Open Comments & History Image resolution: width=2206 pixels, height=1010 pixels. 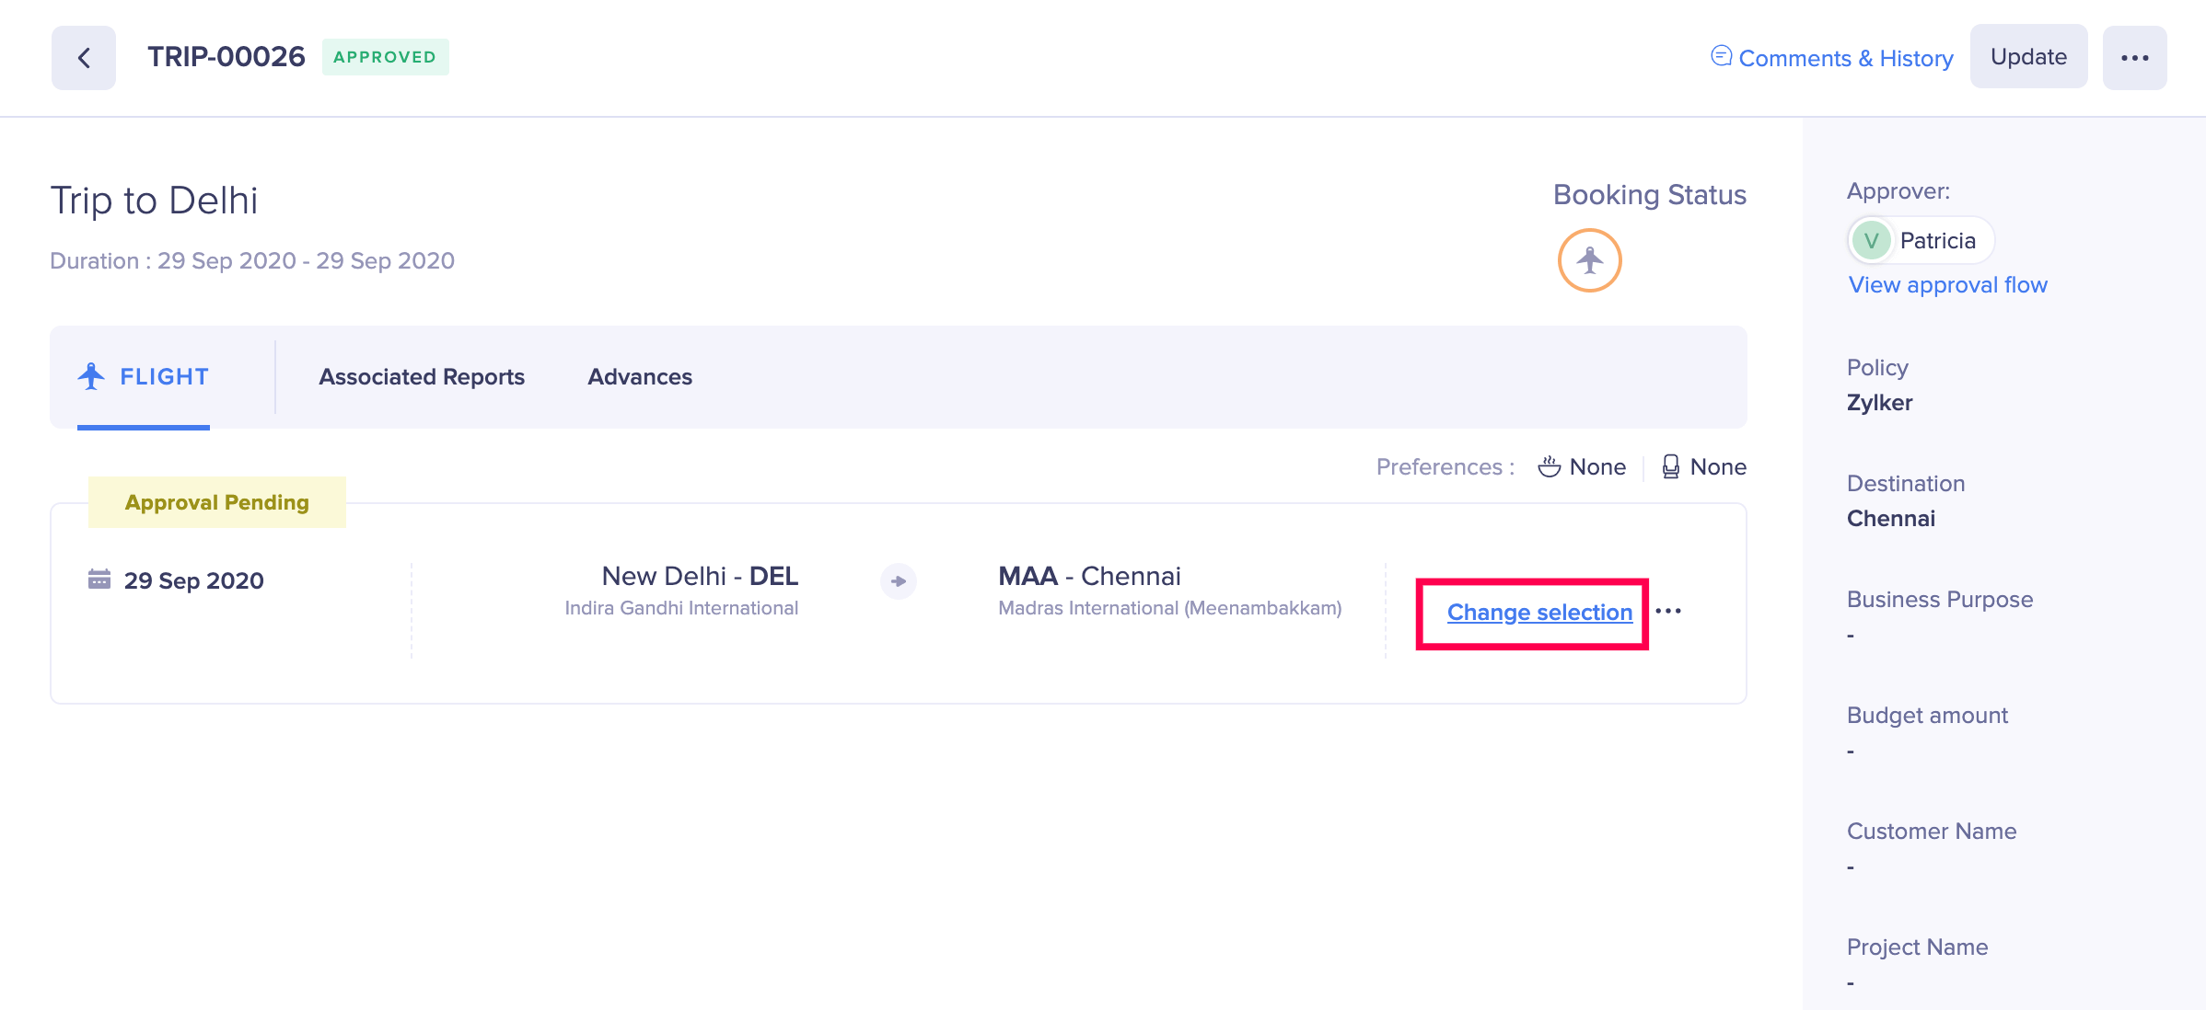pos(1845,58)
